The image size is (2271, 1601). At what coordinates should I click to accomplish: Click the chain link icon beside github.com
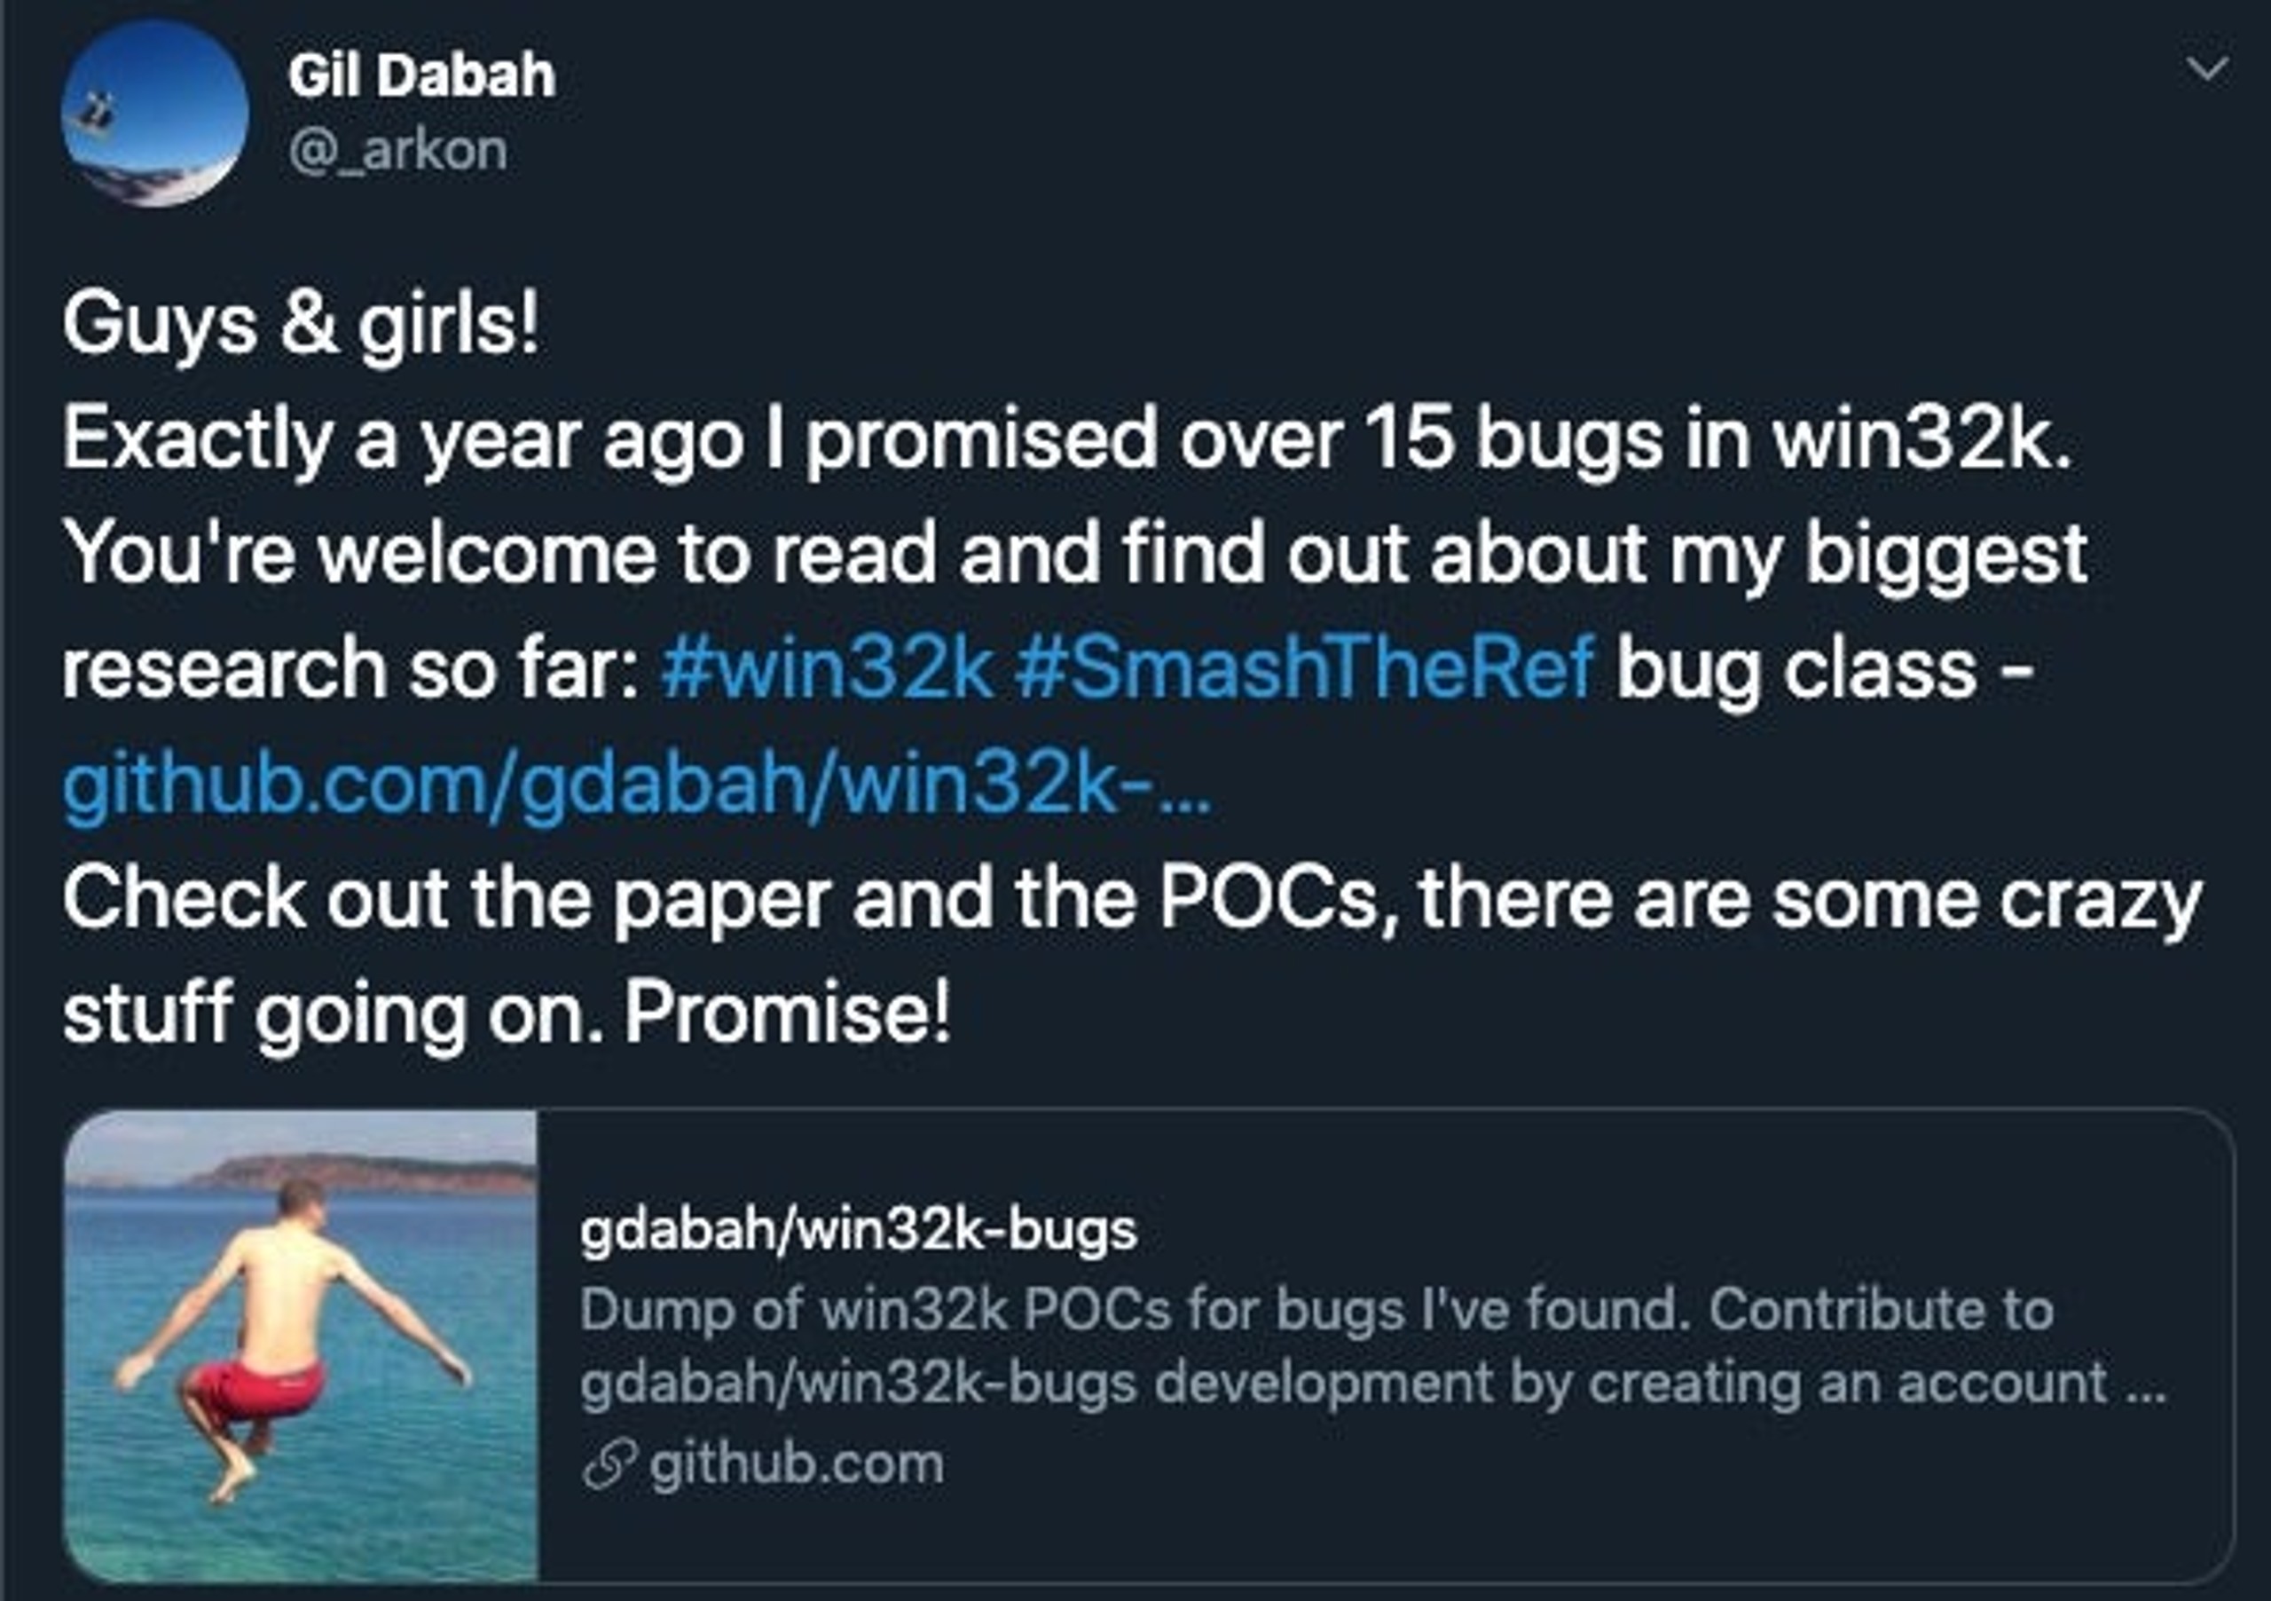tap(609, 1465)
